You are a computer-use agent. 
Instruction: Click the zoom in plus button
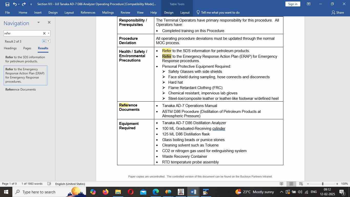337,184
